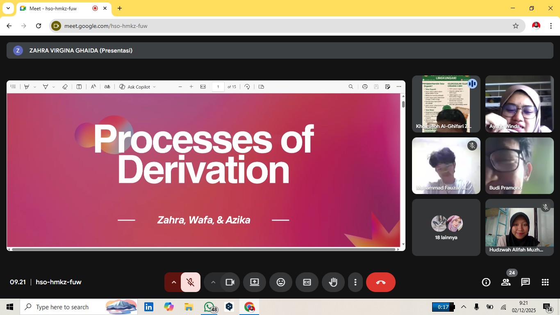
Task: Raise hand in the meeting
Action: pyautogui.click(x=333, y=282)
